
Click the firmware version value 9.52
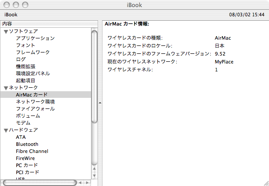220,54
